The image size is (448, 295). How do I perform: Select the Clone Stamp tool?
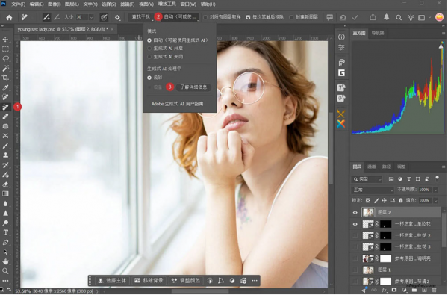pyautogui.click(x=5, y=155)
